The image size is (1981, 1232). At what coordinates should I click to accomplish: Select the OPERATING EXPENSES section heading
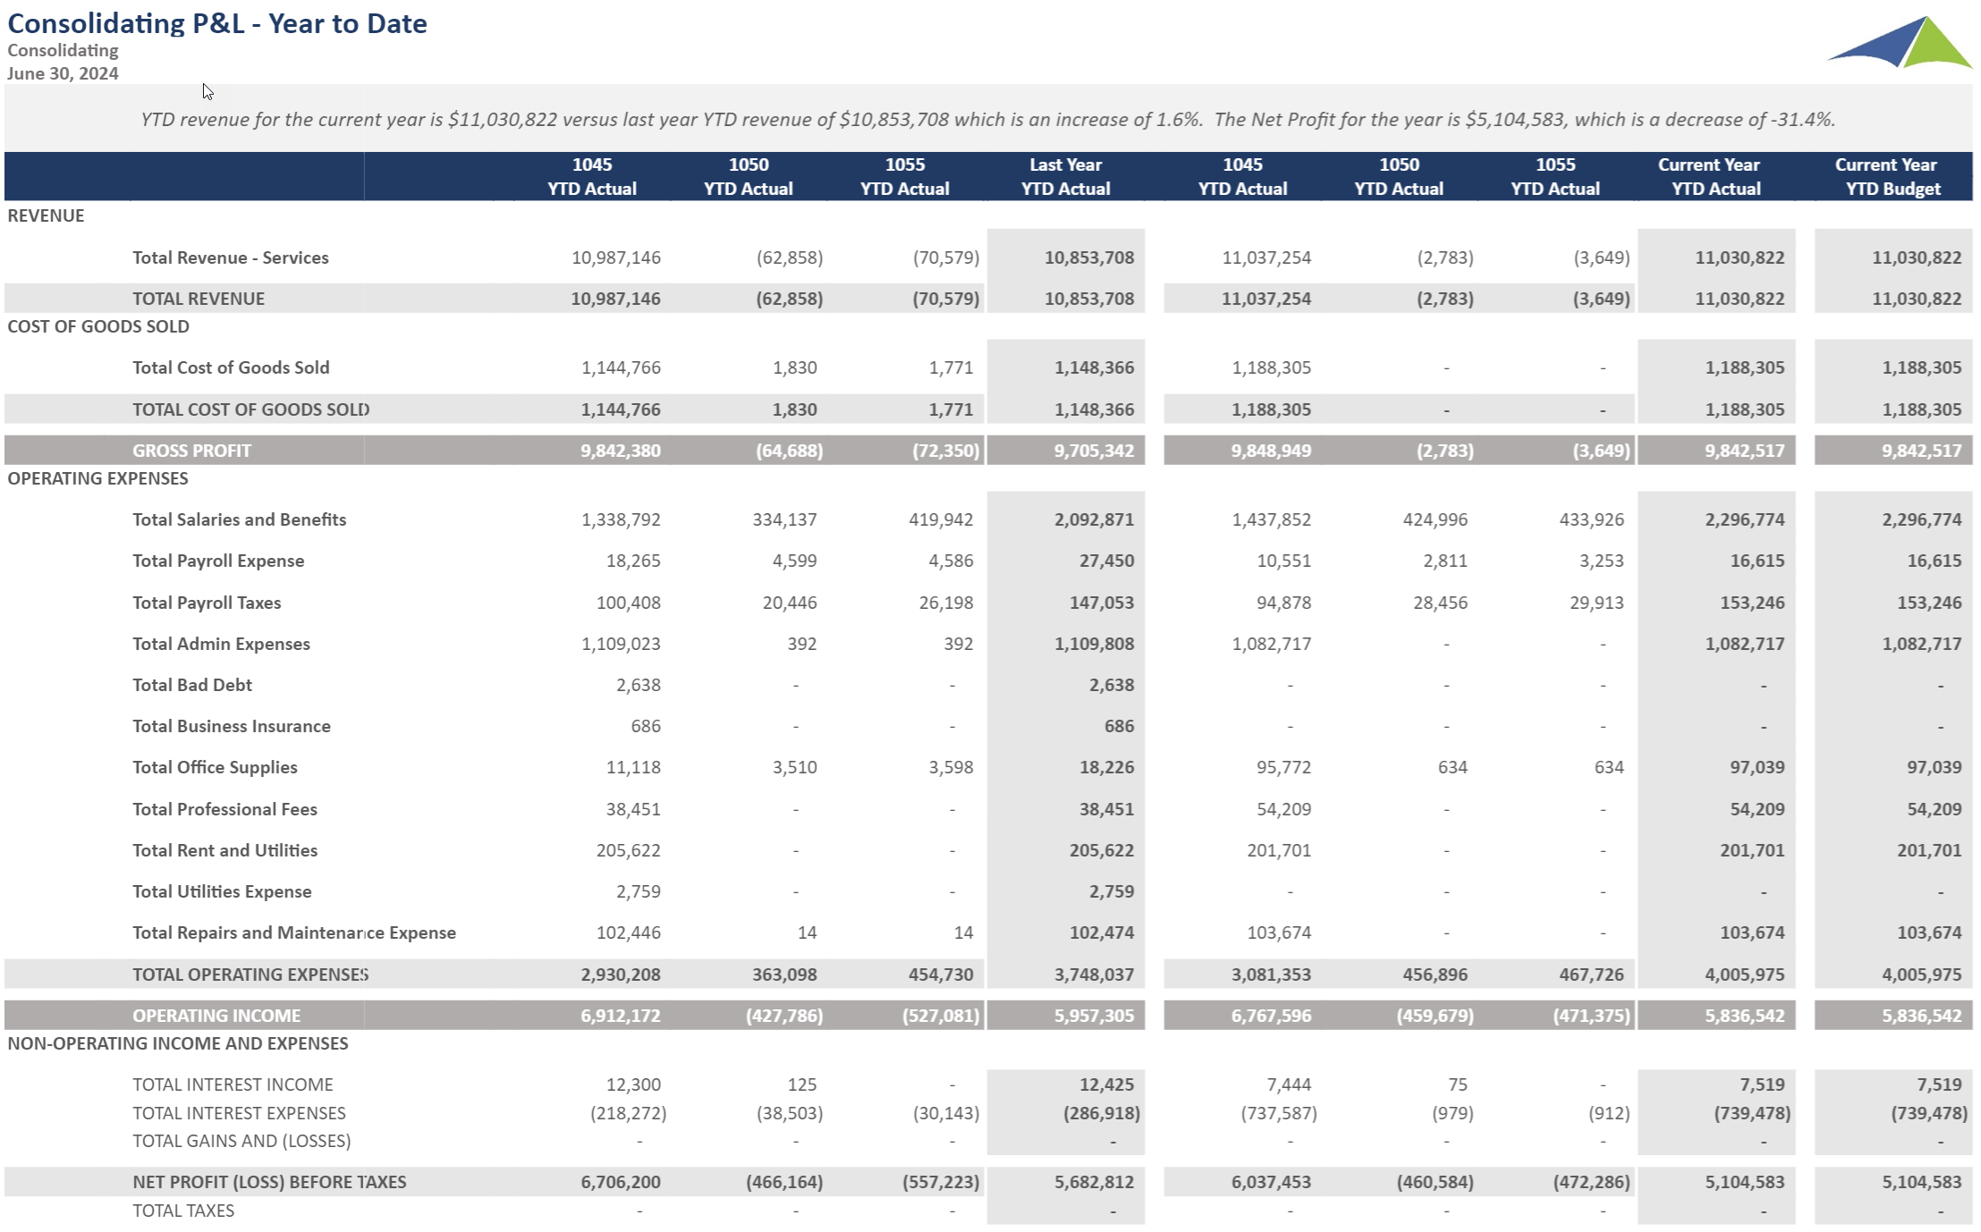[x=97, y=478]
